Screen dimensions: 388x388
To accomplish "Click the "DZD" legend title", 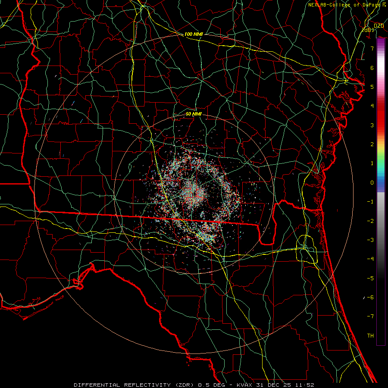I will [379, 26].
